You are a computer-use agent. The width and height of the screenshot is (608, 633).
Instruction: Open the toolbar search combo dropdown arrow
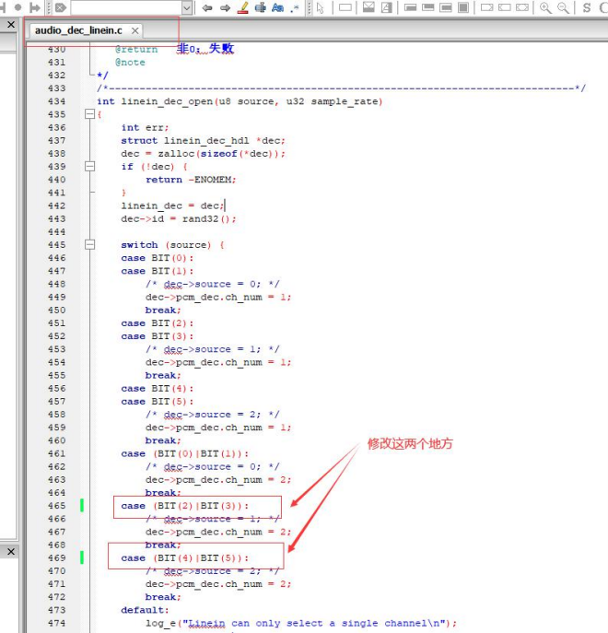point(186,7)
